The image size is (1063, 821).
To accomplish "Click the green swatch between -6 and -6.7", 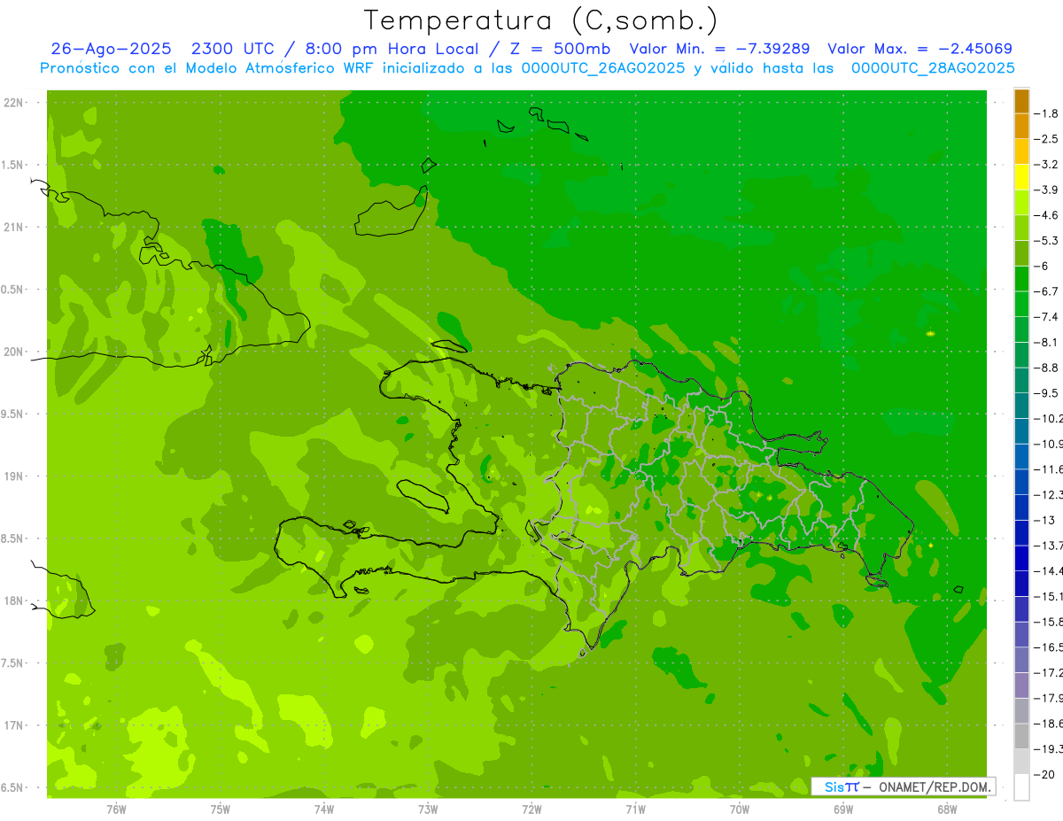I will tap(1021, 279).
